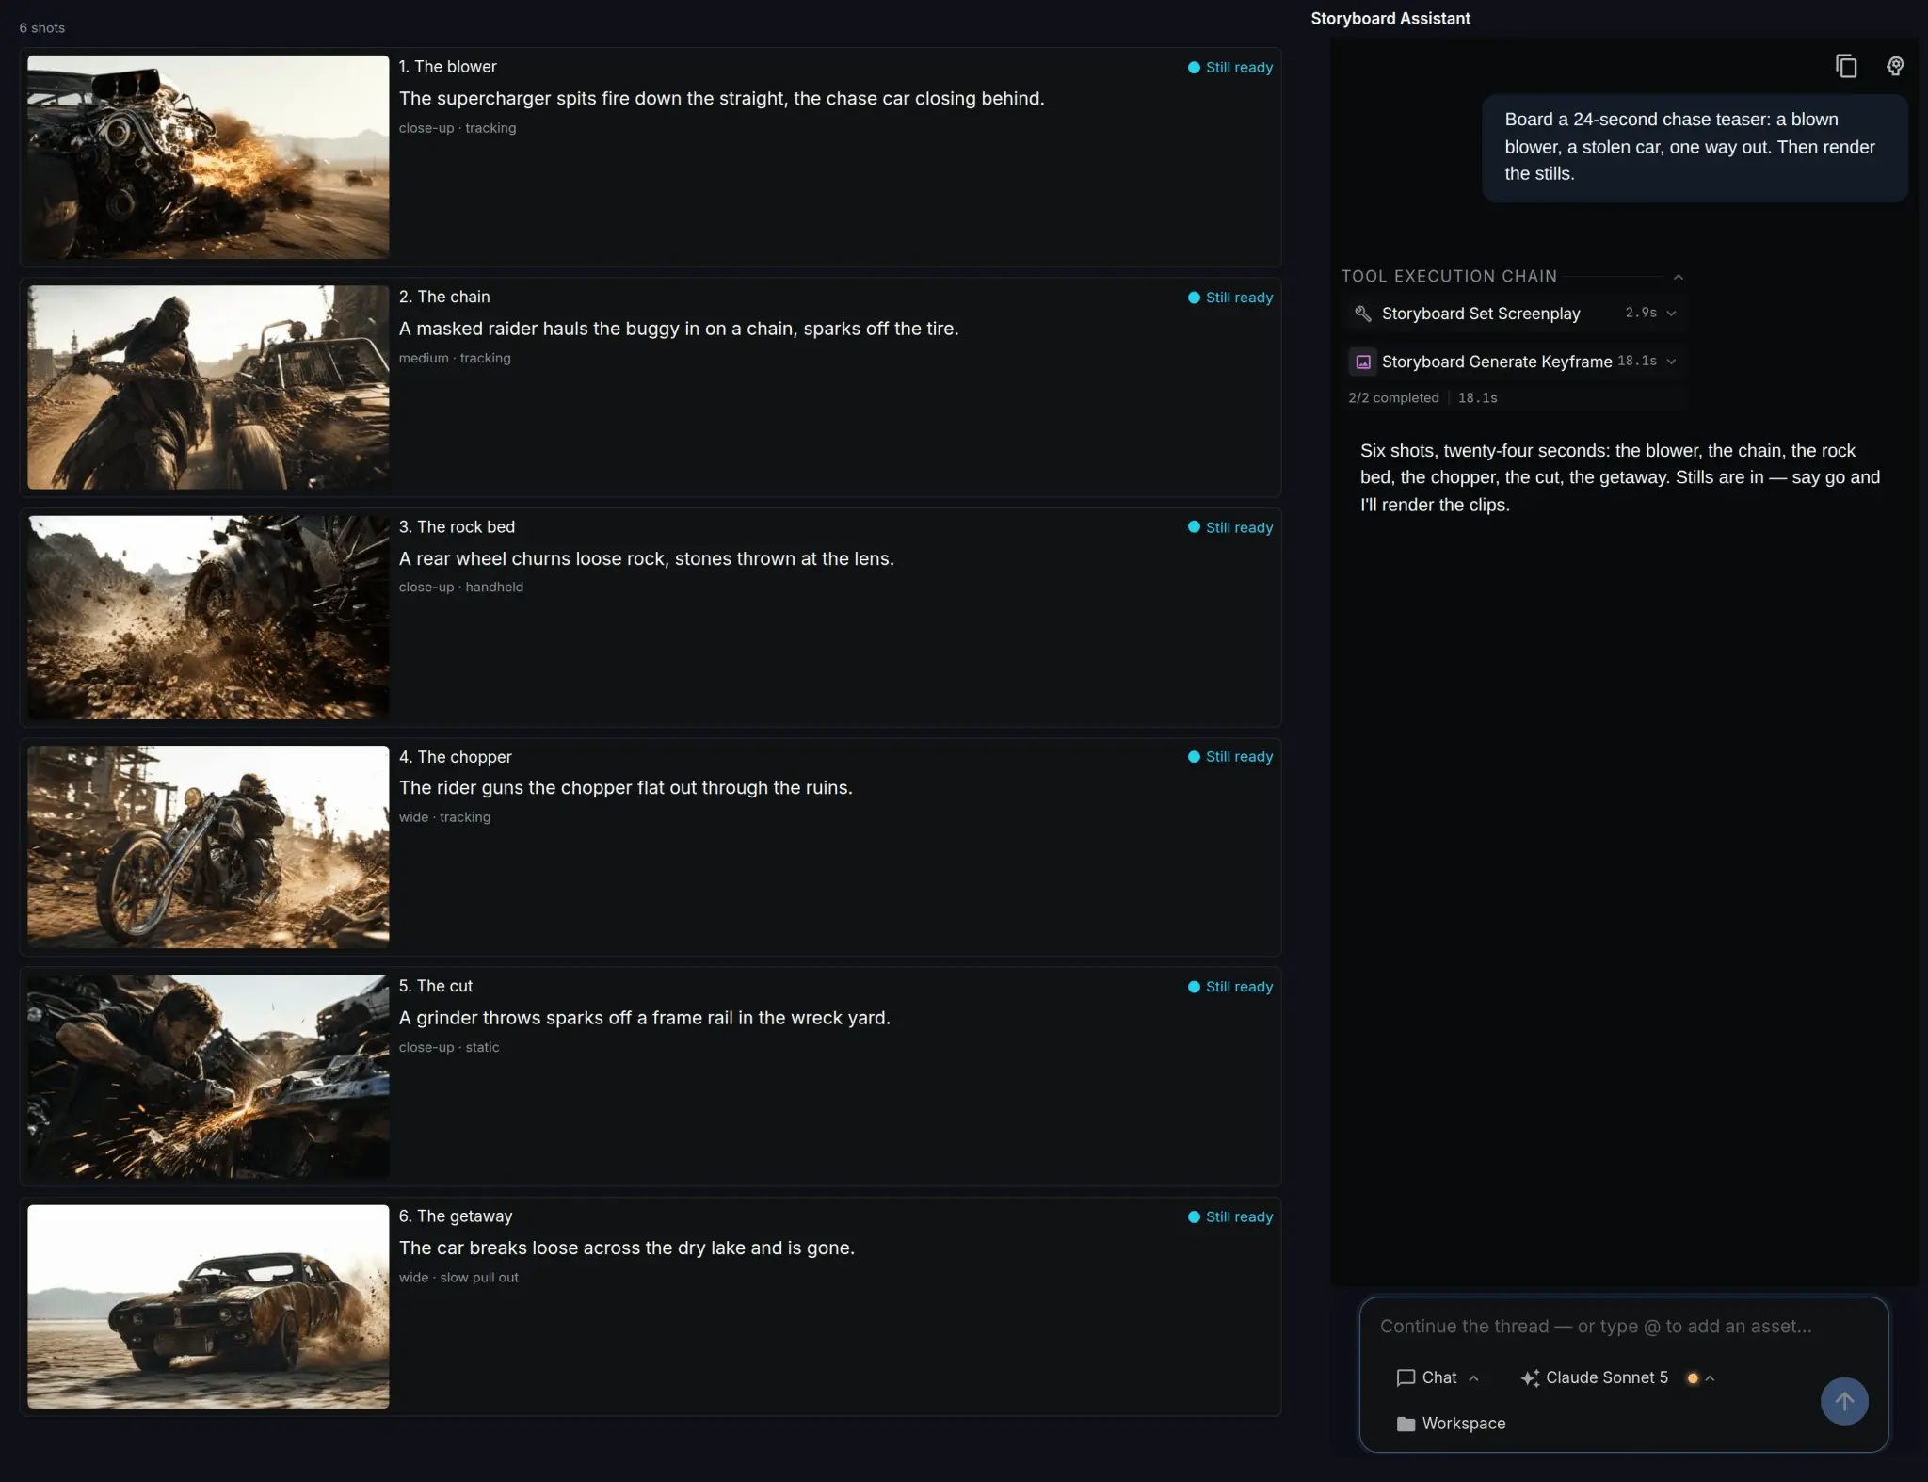Open The chopper motorcycle thumbnail
1928x1482 pixels.
(x=208, y=846)
